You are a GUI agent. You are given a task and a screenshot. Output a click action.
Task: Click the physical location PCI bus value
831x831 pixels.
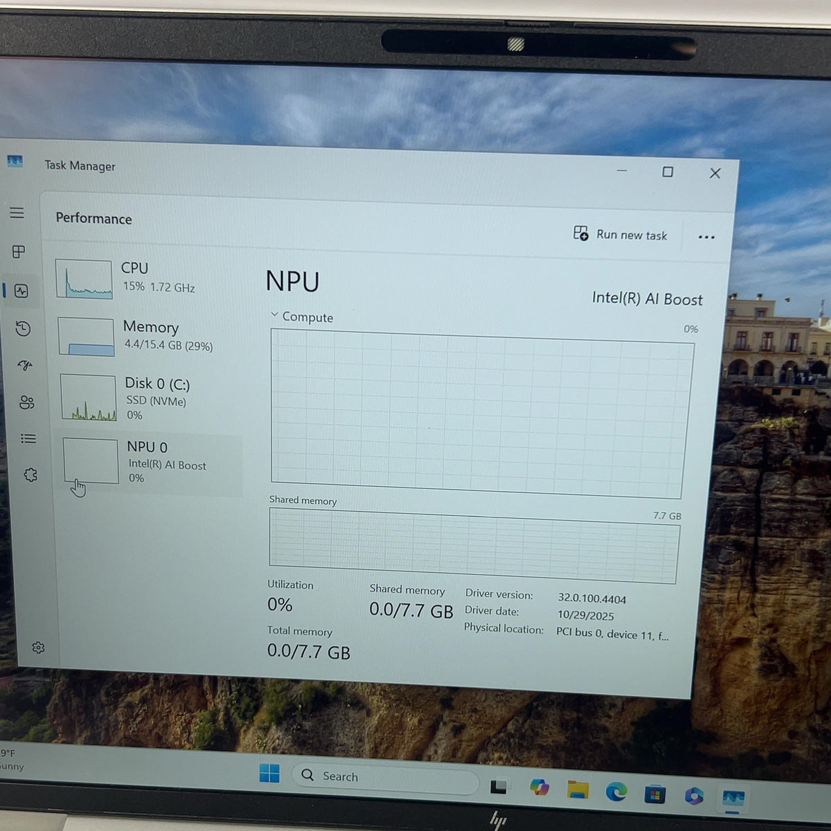(x=612, y=633)
